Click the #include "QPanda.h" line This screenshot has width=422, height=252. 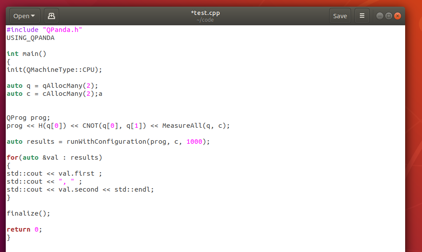coord(44,30)
